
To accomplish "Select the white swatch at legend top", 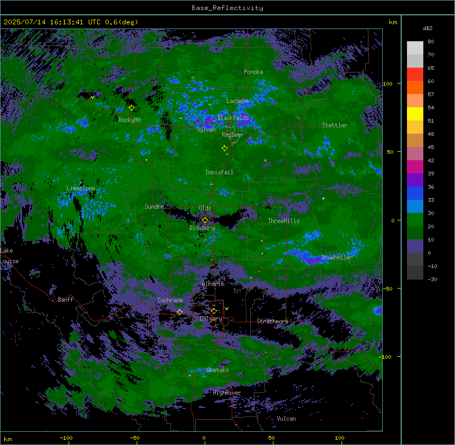I will 415,48.
